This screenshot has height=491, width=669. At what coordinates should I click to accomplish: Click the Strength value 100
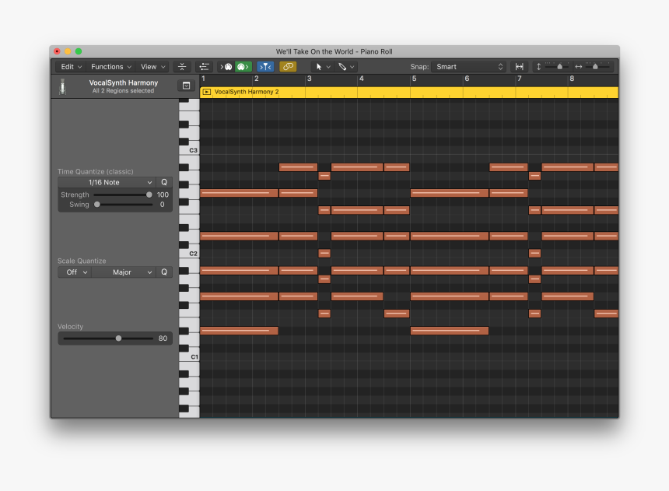click(x=163, y=195)
